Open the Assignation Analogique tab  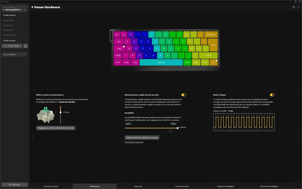pos(226,186)
